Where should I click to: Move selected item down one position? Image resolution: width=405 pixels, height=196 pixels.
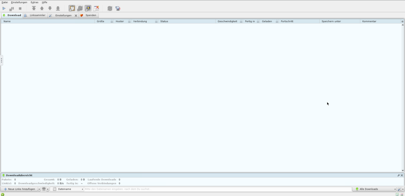coord(50,9)
